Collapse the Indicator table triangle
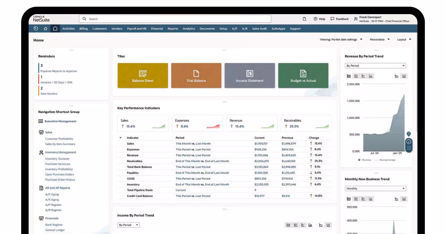 (120, 138)
